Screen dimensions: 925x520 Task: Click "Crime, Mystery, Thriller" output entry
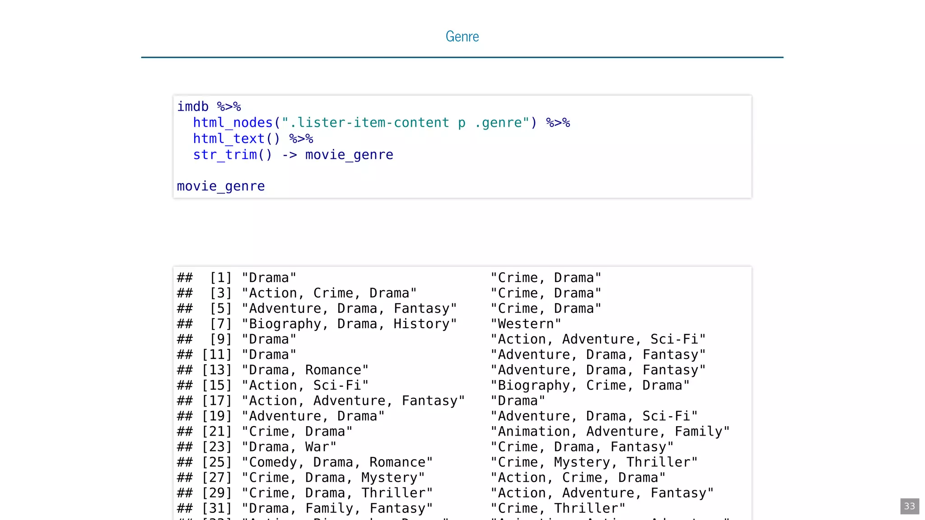pos(594,462)
